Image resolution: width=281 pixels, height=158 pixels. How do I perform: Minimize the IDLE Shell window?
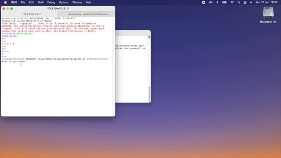tap(8, 9)
